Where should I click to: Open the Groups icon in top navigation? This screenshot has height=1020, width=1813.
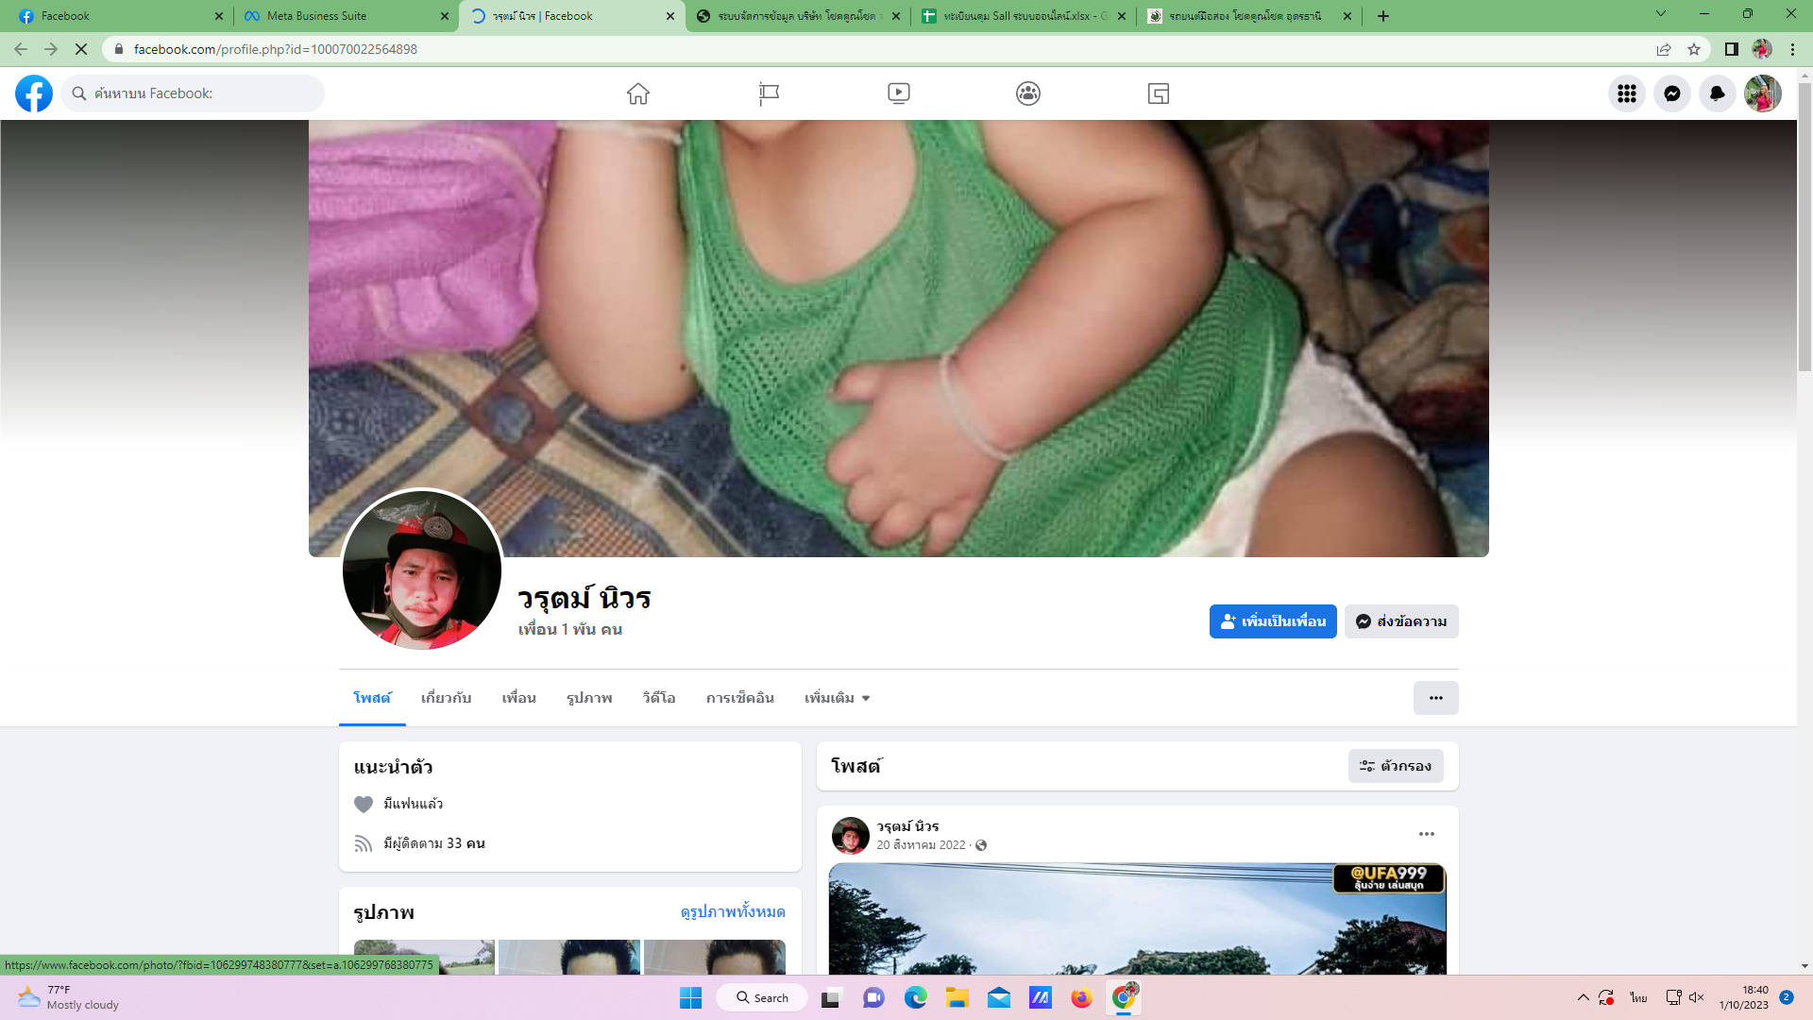[1028, 93]
